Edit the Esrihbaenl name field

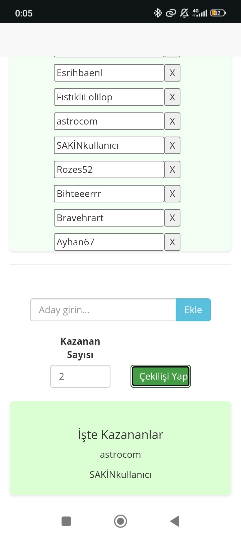point(109,73)
